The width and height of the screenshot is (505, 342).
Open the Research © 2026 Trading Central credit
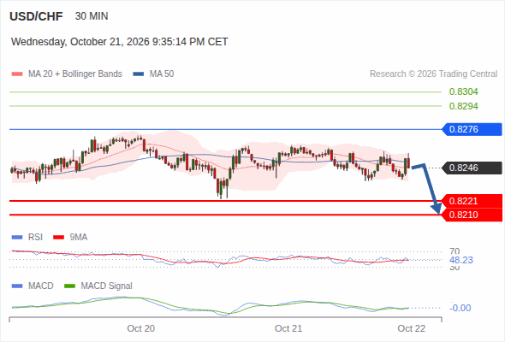pyautogui.click(x=433, y=74)
